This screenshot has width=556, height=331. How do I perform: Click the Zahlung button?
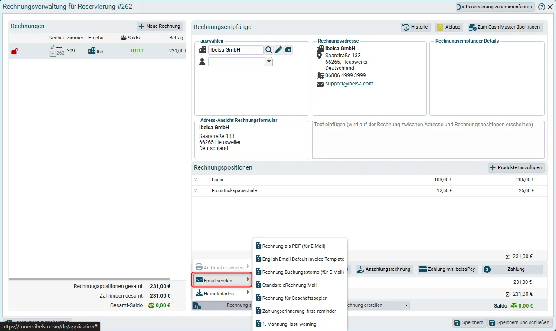pyautogui.click(x=512, y=269)
